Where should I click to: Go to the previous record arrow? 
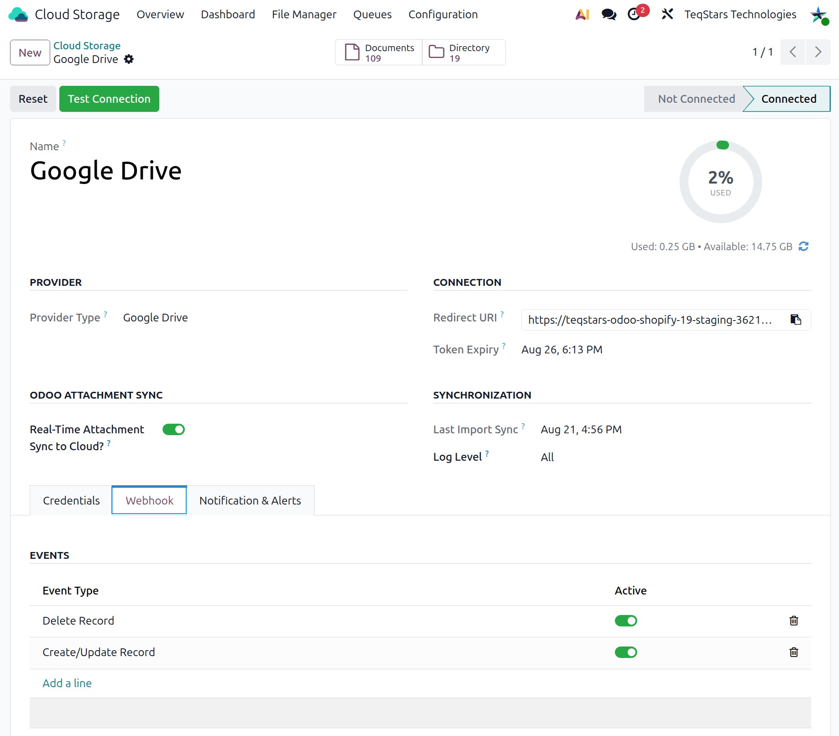click(x=793, y=52)
